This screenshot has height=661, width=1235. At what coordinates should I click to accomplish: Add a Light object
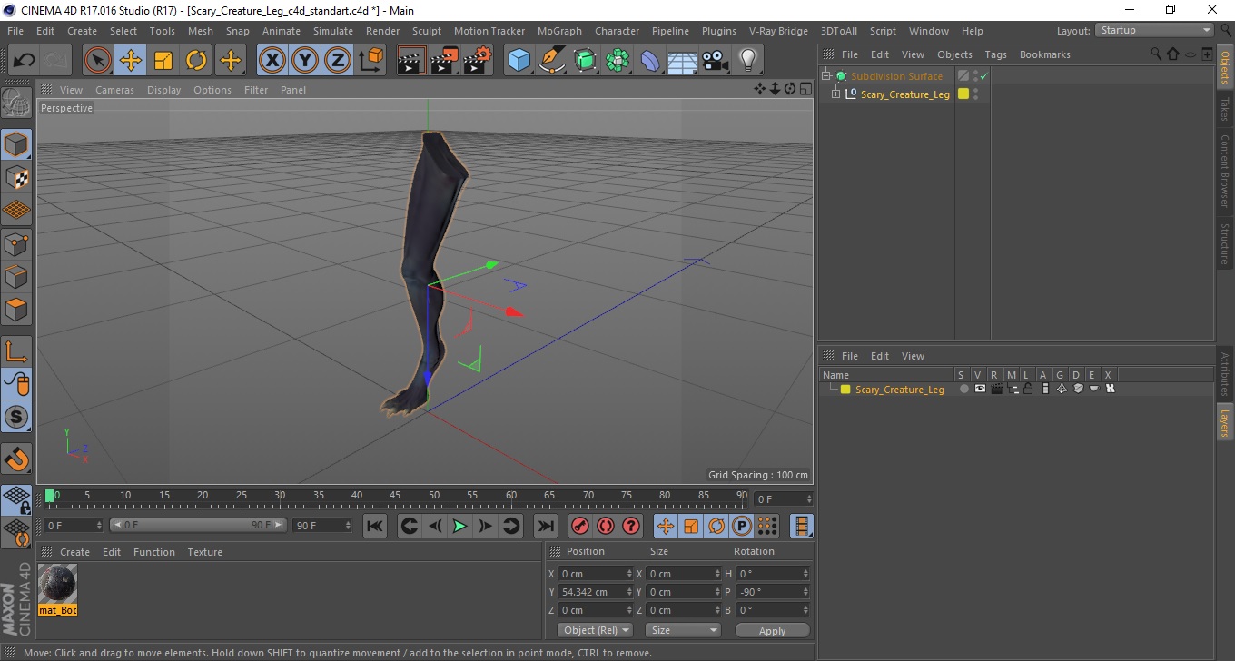[x=747, y=61]
